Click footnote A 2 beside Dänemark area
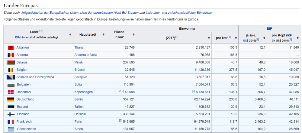Screen dimensions: 302x133 point(121,91)
